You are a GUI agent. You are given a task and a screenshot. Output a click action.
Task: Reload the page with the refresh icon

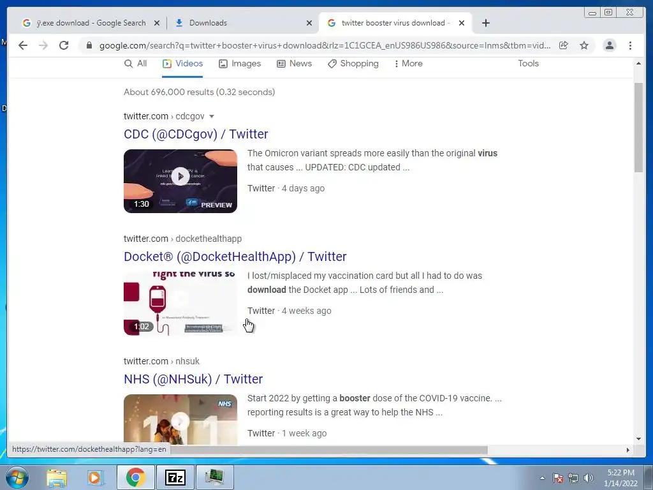(x=64, y=45)
